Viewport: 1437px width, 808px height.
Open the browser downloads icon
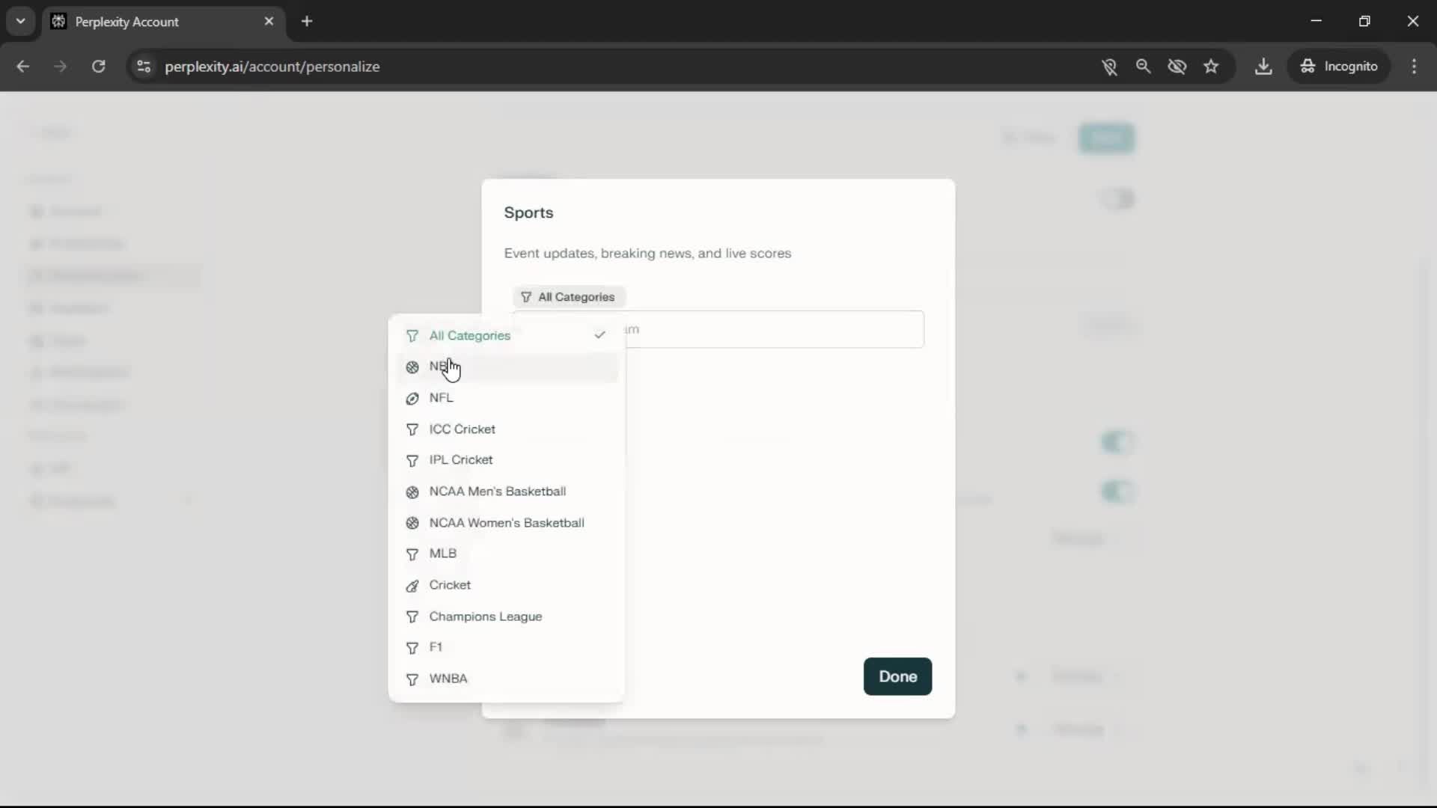(x=1263, y=67)
